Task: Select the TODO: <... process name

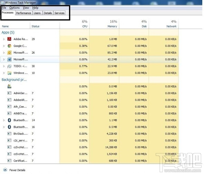Action: pyautogui.click(x=20, y=66)
